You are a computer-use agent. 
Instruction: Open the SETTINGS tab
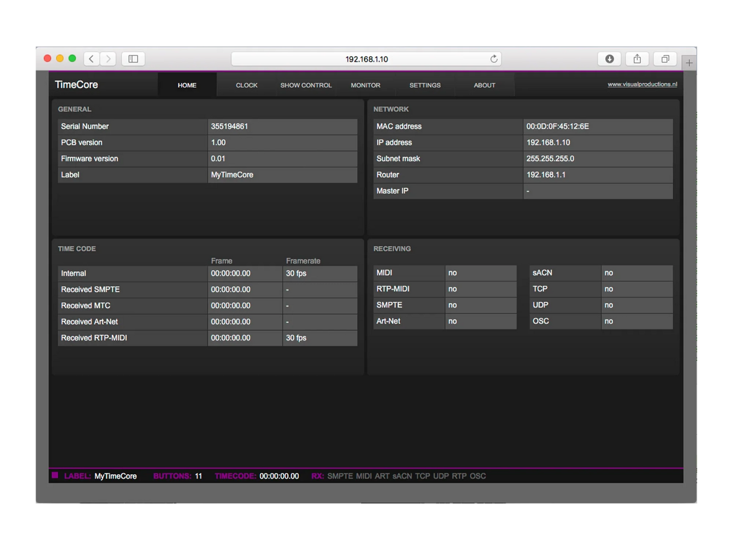click(x=425, y=85)
